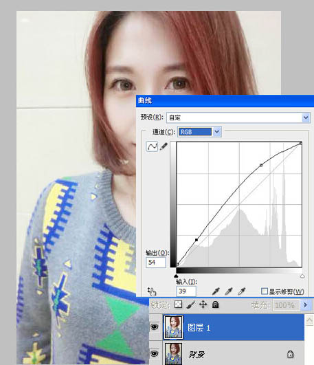Click the input value field 39

(186, 291)
